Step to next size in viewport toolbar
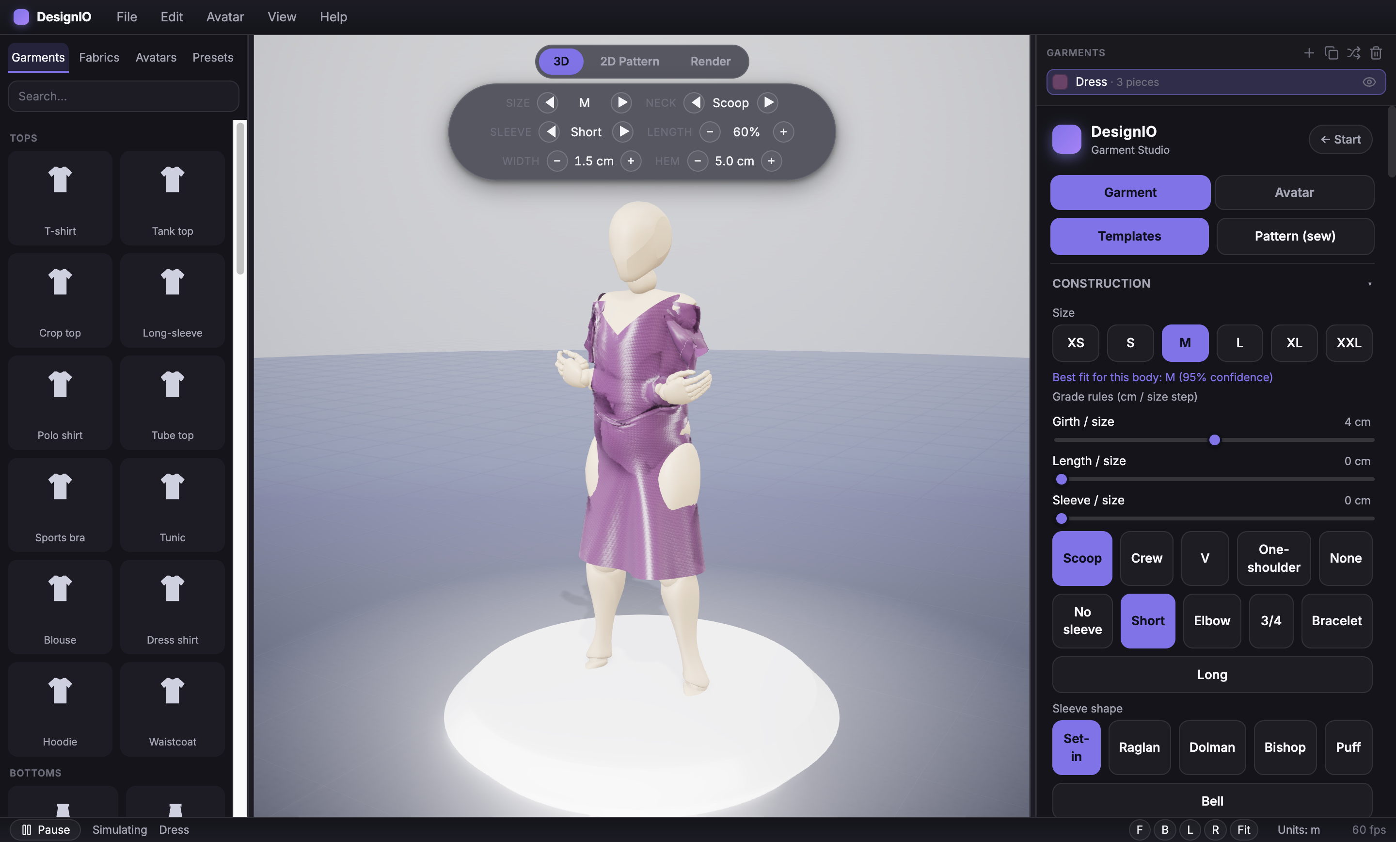This screenshot has height=842, width=1396. [x=621, y=103]
